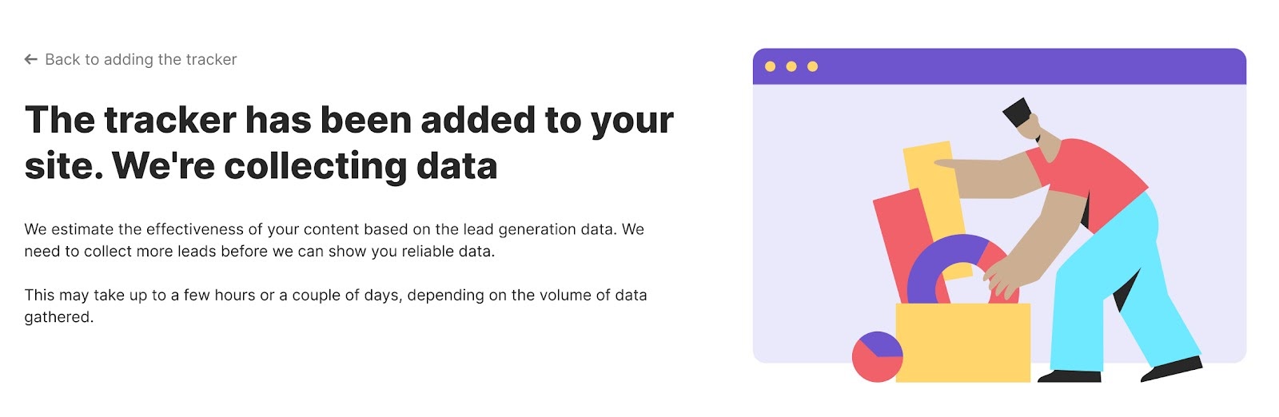
Task: Open the 'Back to adding the tracker' link
Action: pyautogui.click(x=141, y=59)
